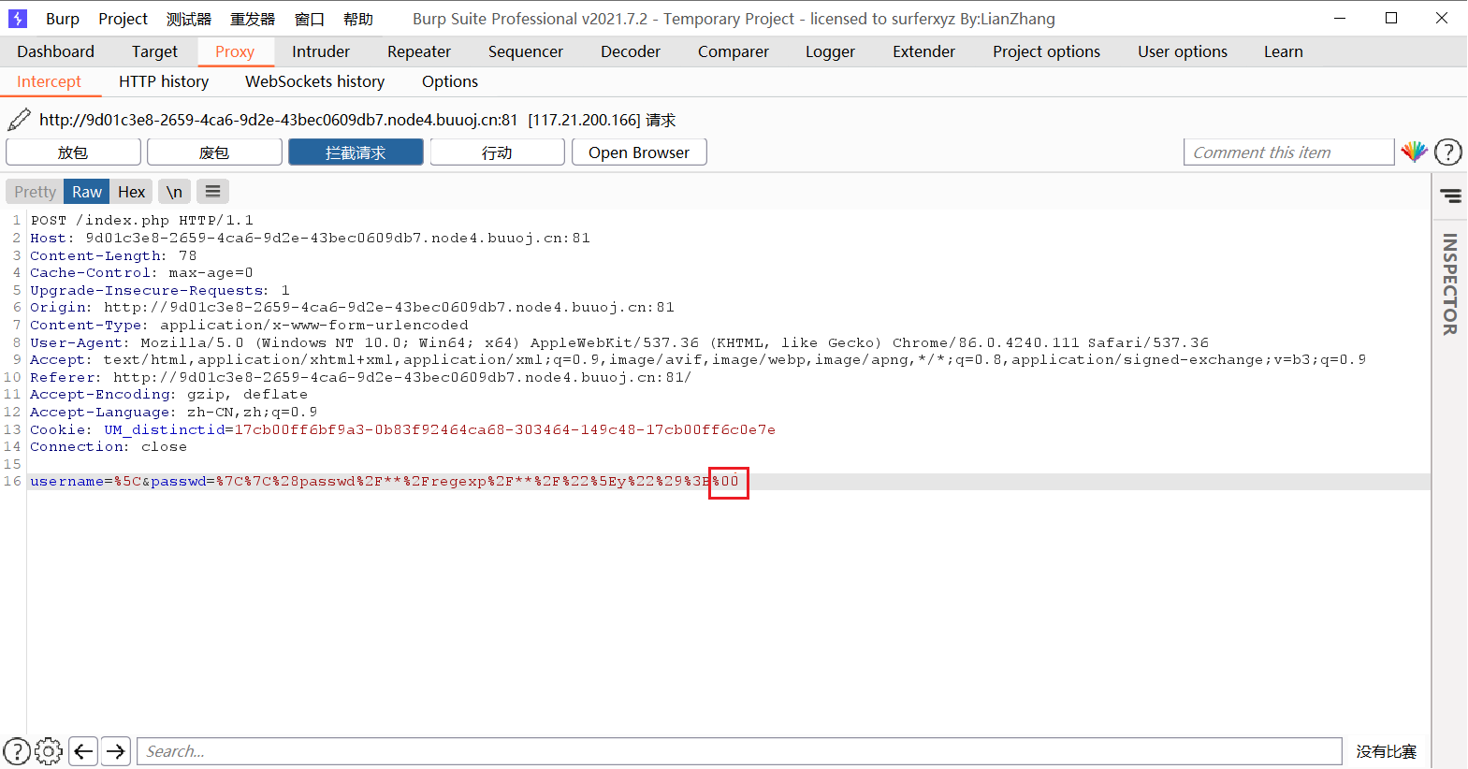Open the 帮助 menu
Image resolution: width=1468 pixels, height=769 pixels.
click(x=358, y=19)
